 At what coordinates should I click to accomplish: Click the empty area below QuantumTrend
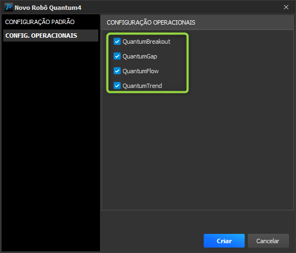tap(197, 151)
